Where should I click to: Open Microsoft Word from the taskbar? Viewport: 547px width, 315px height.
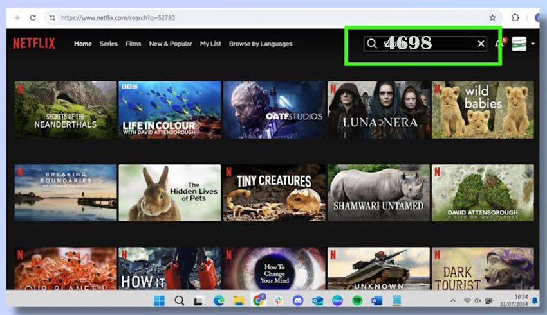[x=376, y=300]
